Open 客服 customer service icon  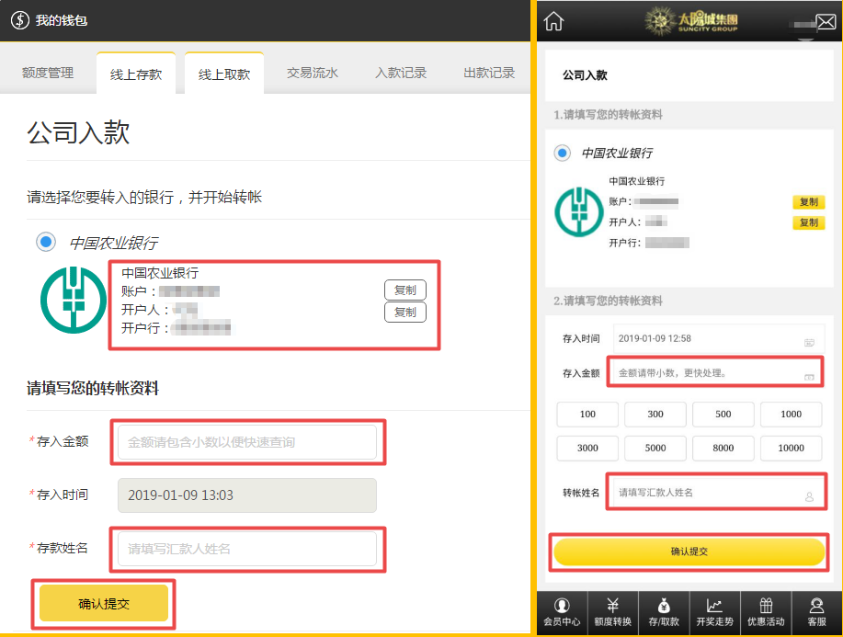(x=816, y=613)
